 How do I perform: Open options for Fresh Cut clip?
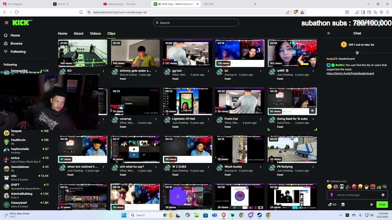261,119
